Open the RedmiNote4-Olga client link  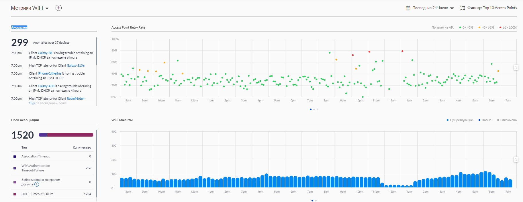76,99
